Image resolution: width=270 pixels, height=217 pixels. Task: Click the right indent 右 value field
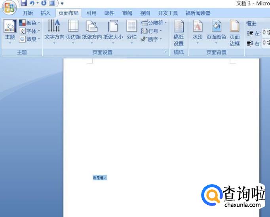pyautogui.click(x=266, y=43)
